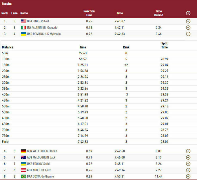197x180 pixels.
Task: Click the Germany flag icon
Action: (23, 151)
